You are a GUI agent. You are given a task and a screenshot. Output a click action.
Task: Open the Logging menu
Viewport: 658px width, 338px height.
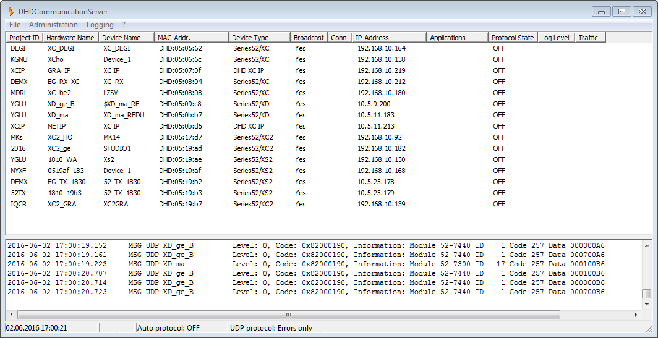(100, 25)
